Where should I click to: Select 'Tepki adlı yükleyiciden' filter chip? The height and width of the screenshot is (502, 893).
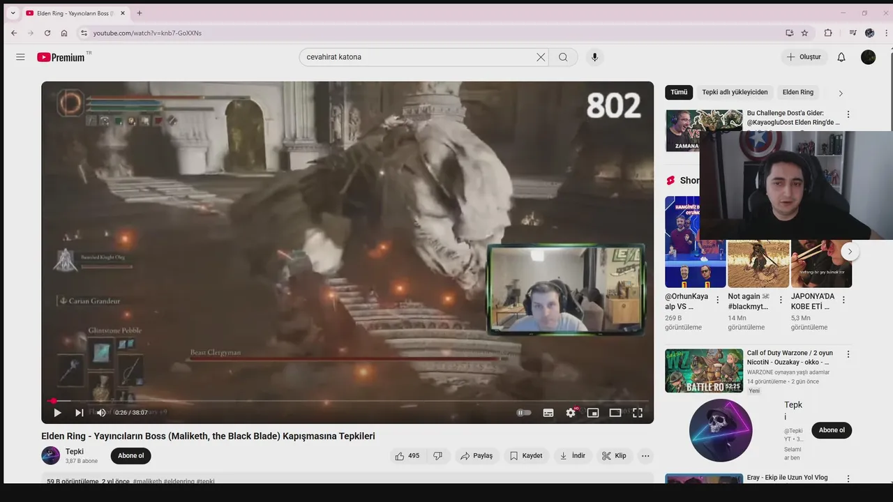[735, 92]
